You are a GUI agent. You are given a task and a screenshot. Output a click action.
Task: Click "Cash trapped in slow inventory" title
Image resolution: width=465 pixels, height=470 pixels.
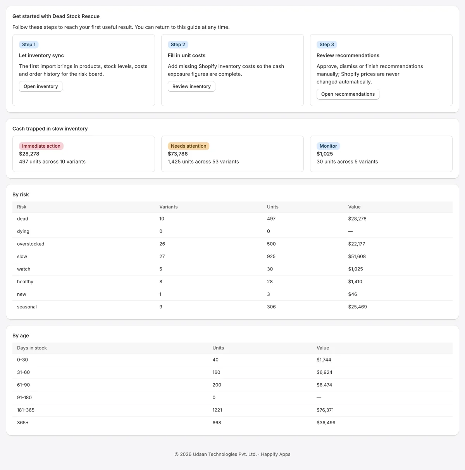[50, 129]
